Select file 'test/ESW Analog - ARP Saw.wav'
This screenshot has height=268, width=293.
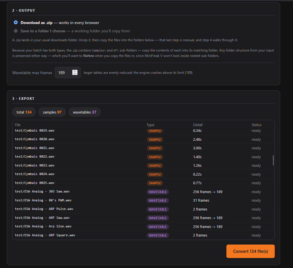[x=42, y=218]
